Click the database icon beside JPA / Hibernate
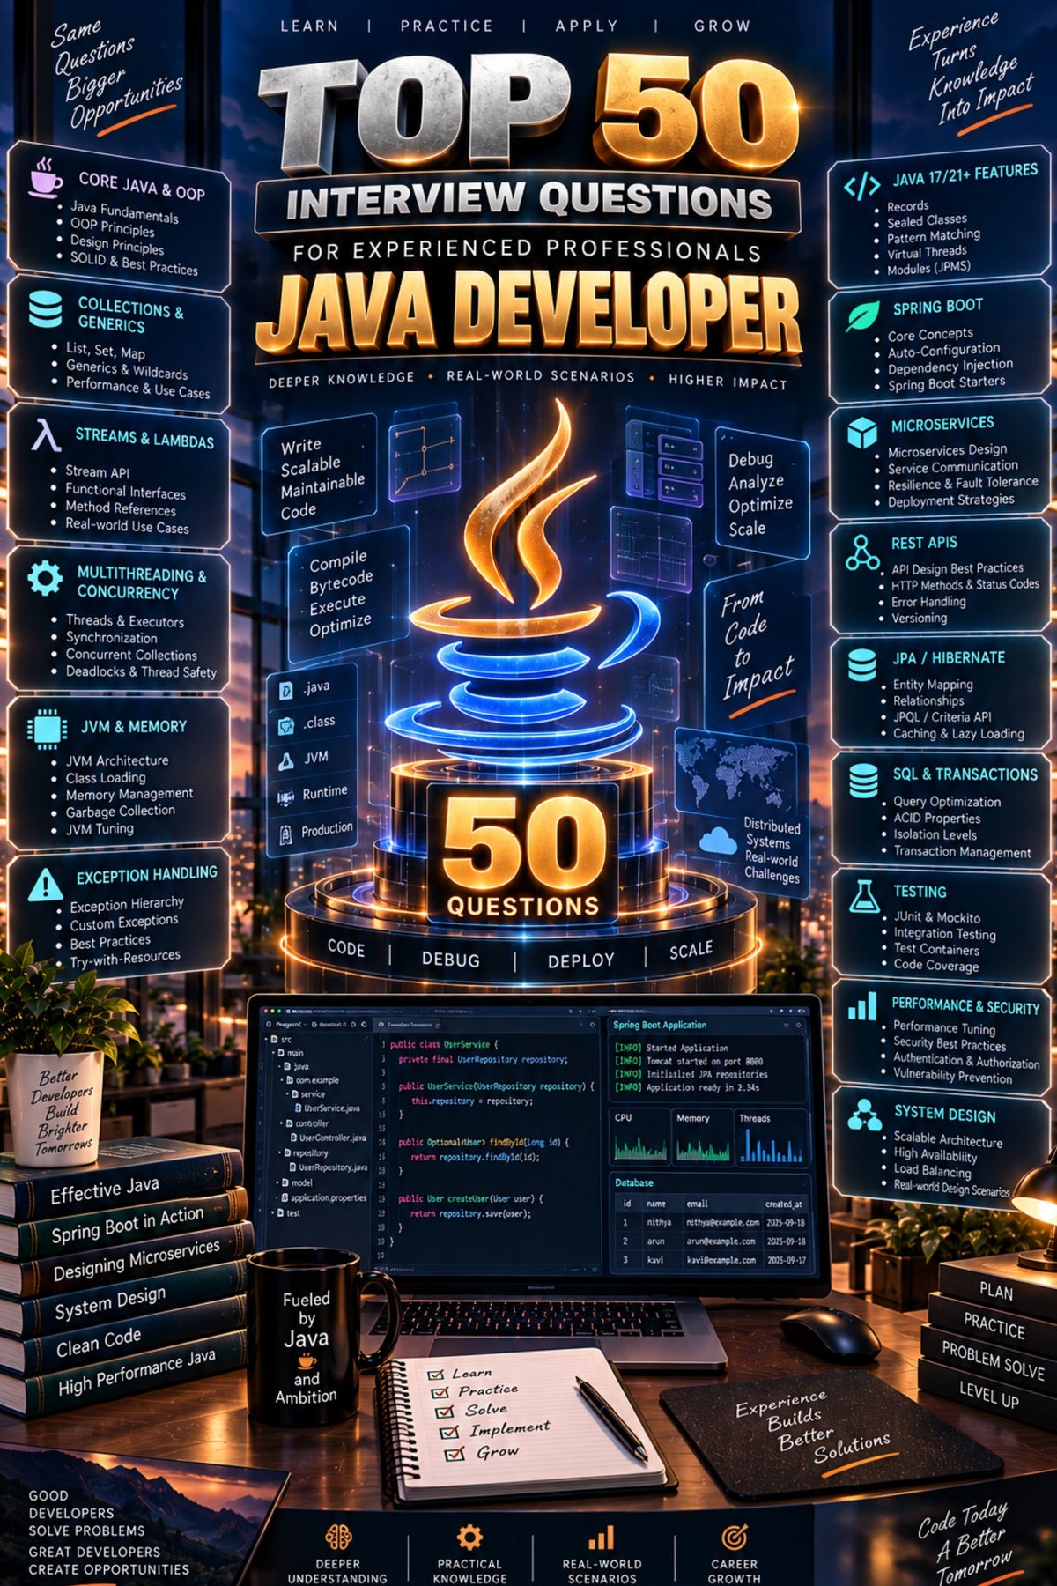 coord(862,665)
